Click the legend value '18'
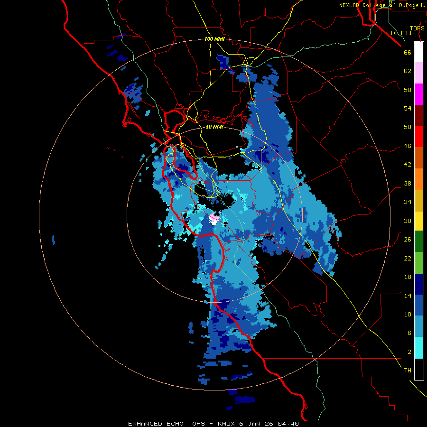Screen dimensions: 427x427 pyautogui.click(x=408, y=277)
